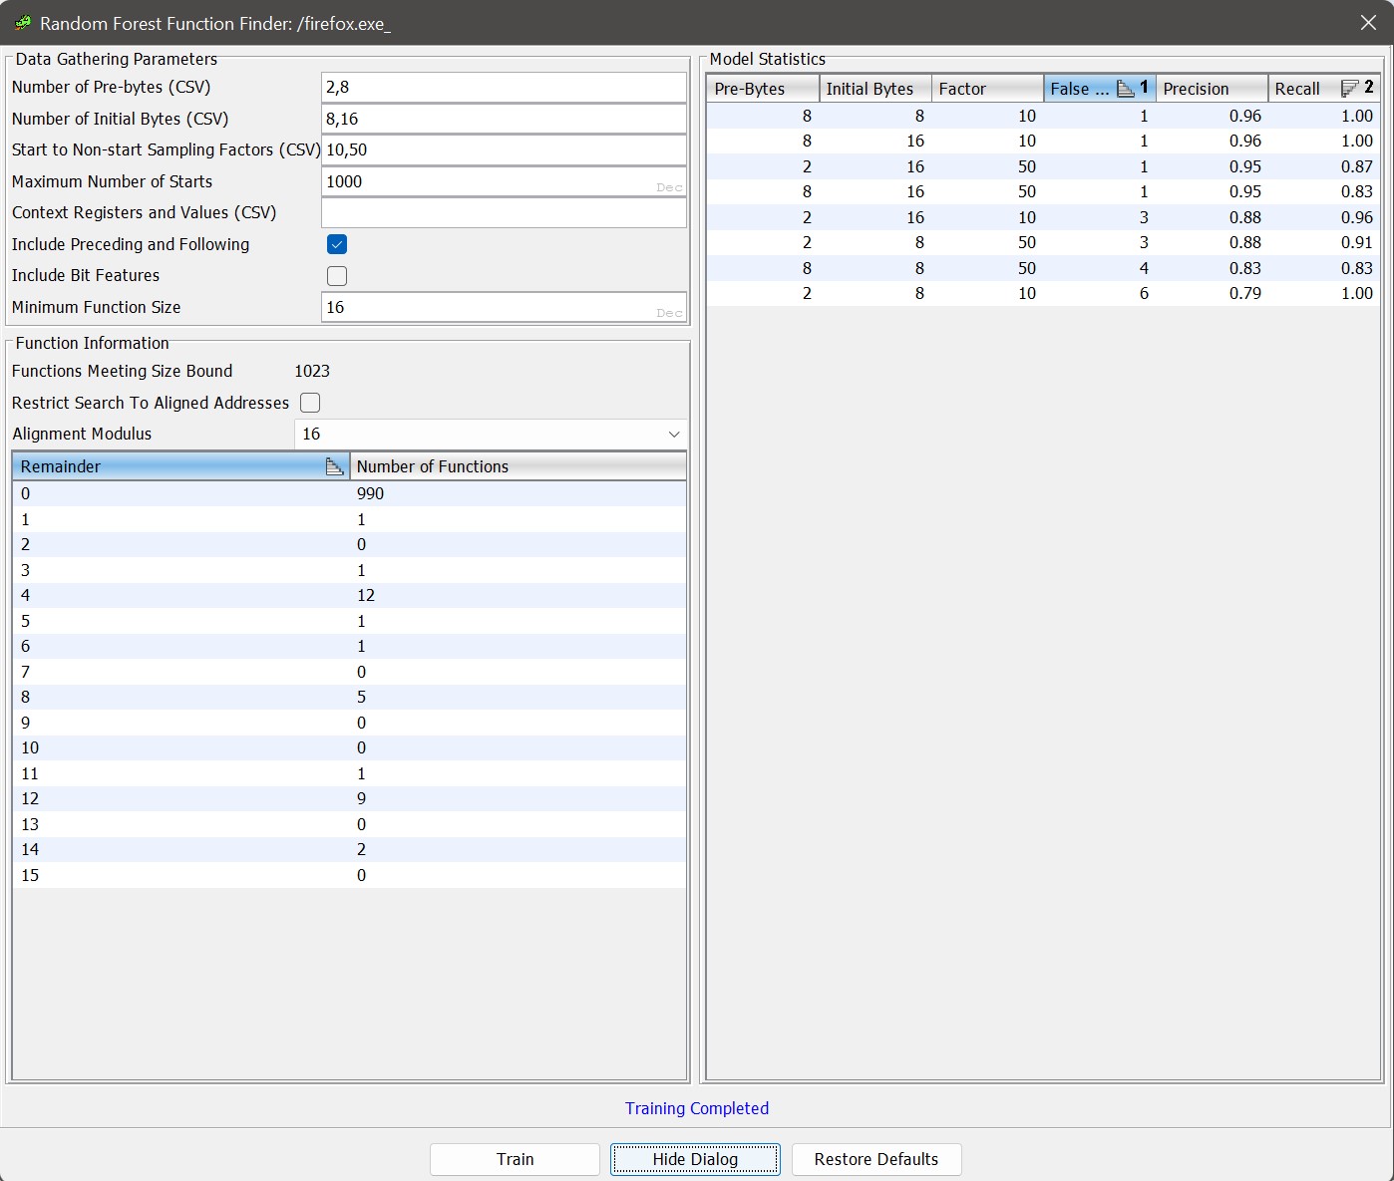Sort by the Initial Bytes column header
The image size is (1394, 1181).
click(875, 89)
